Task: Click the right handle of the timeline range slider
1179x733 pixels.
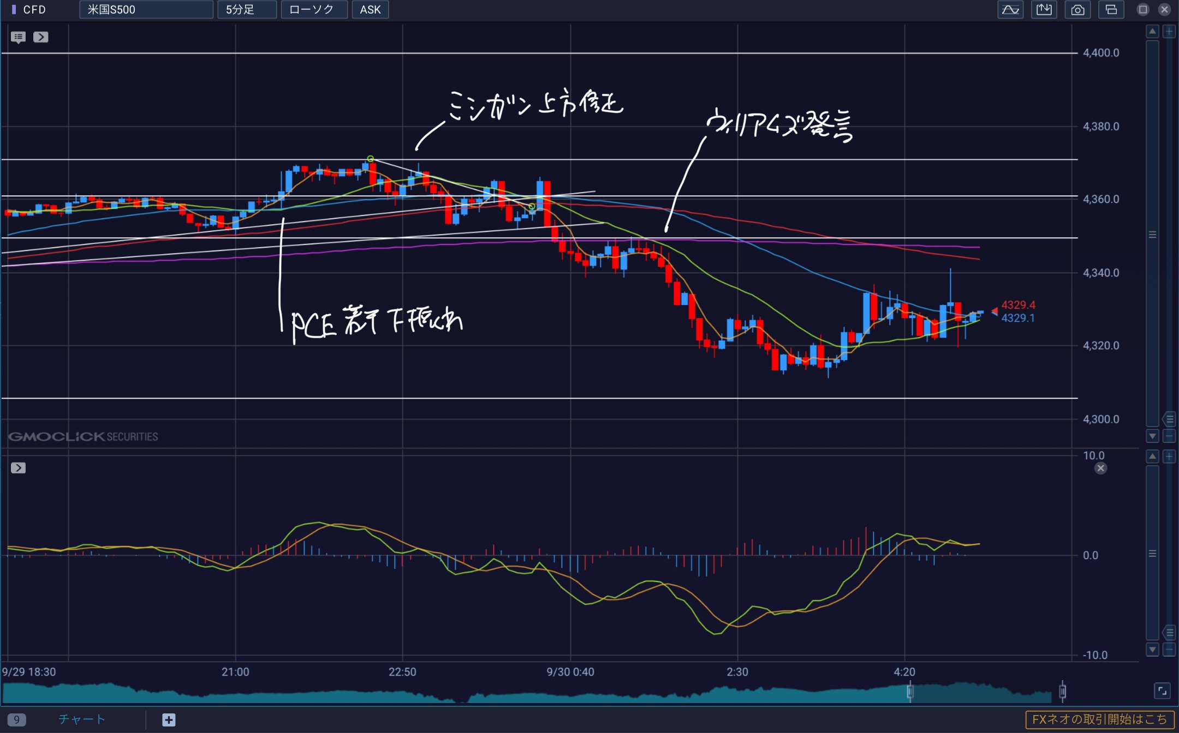Action: pyautogui.click(x=1062, y=692)
